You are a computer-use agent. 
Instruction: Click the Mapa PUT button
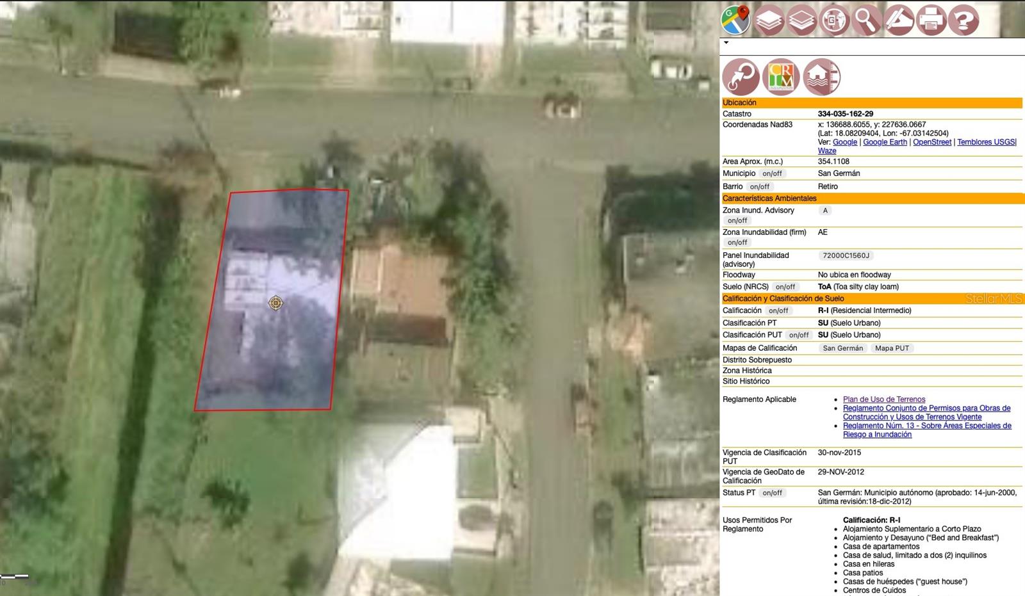(x=892, y=348)
